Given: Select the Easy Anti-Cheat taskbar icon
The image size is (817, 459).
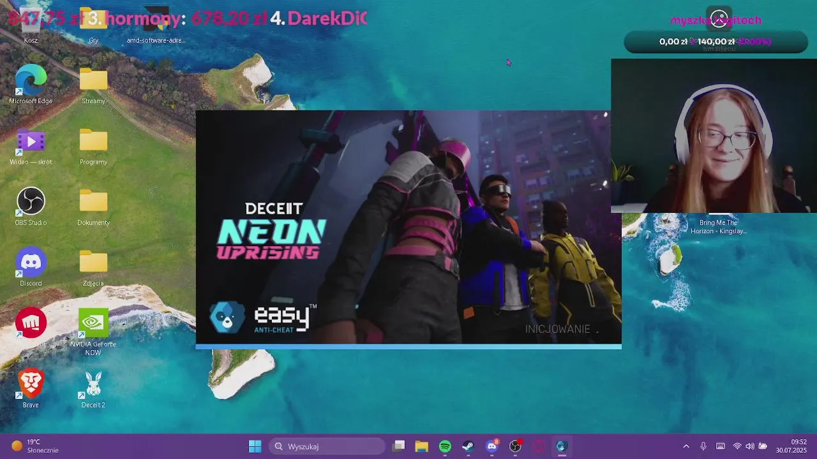Looking at the screenshot, I should point(562,446).
